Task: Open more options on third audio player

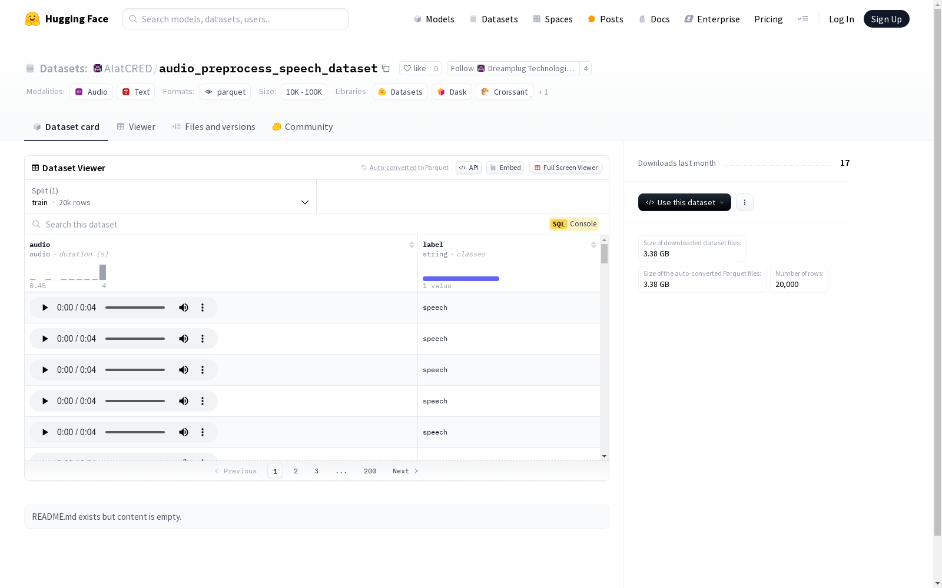Action: pyautogui.click(x=203, y=370)
